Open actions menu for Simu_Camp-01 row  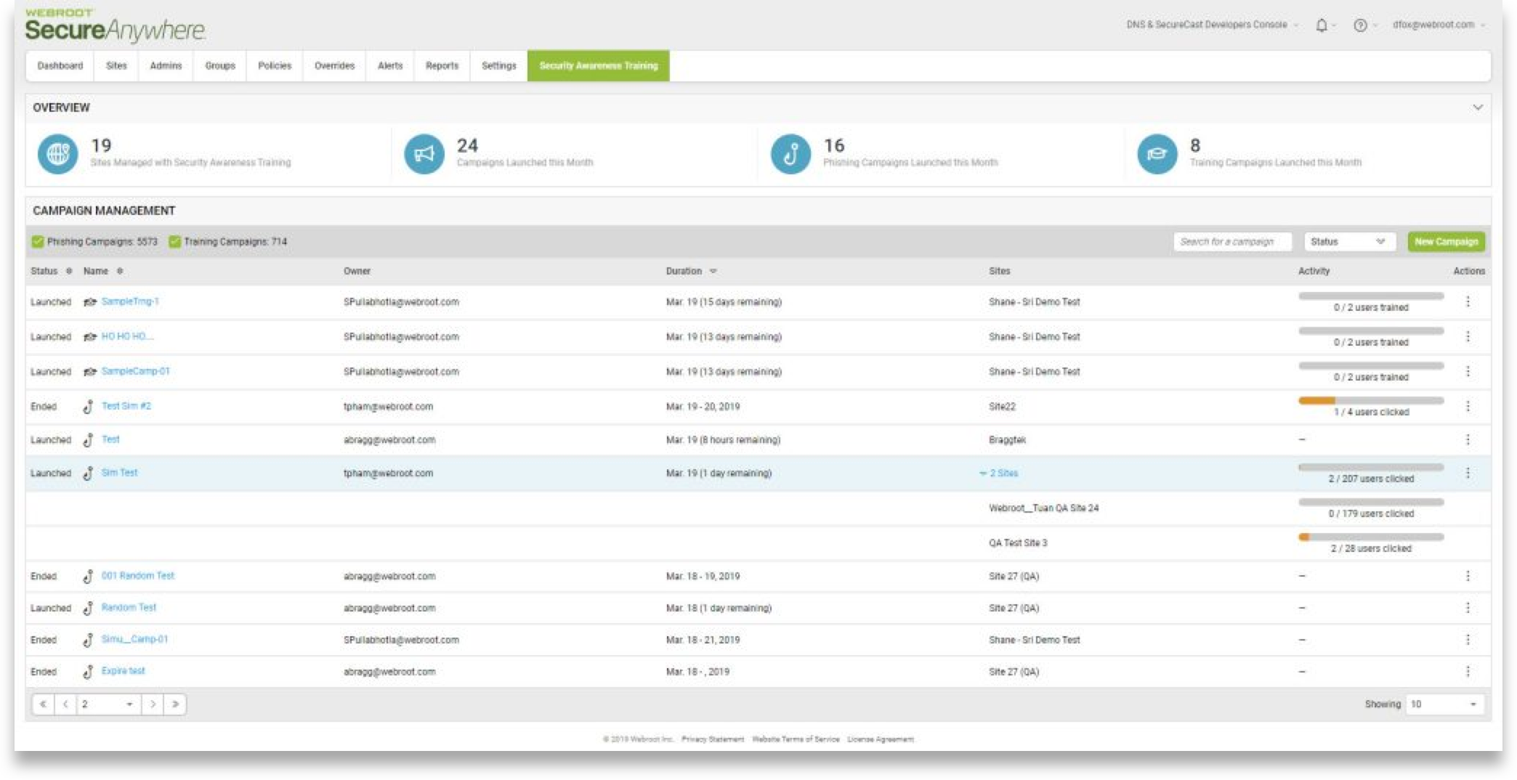tap(1468, 640)
